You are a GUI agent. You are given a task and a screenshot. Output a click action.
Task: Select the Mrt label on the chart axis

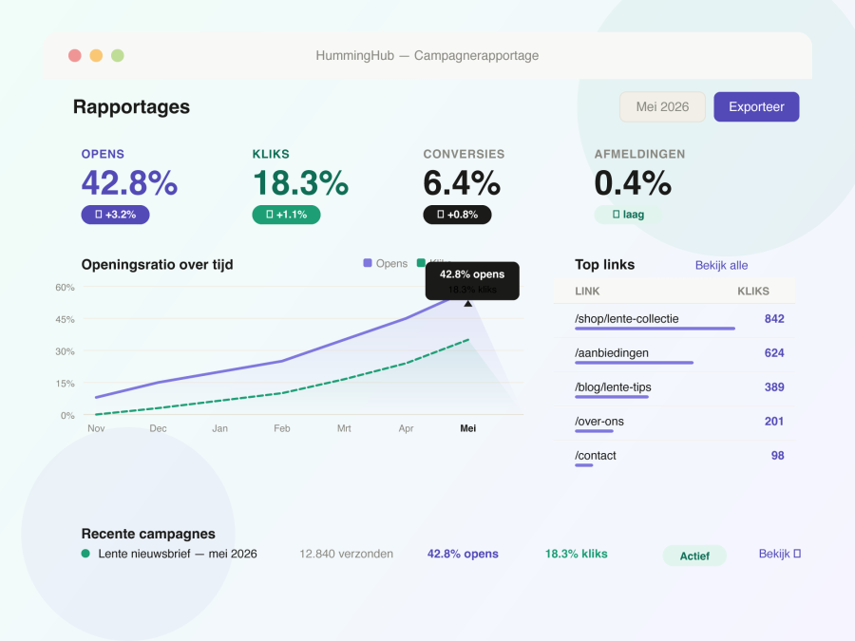point(344,428)
